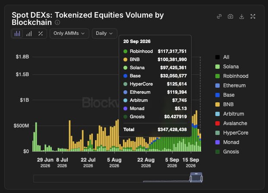Download chart data with the download icon
The height and width of the screenshot is (193, 268).
coord(242,16)
